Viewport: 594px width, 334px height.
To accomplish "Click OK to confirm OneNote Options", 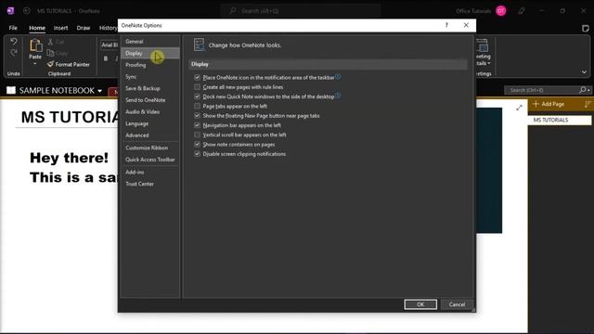I will (420, 304).
